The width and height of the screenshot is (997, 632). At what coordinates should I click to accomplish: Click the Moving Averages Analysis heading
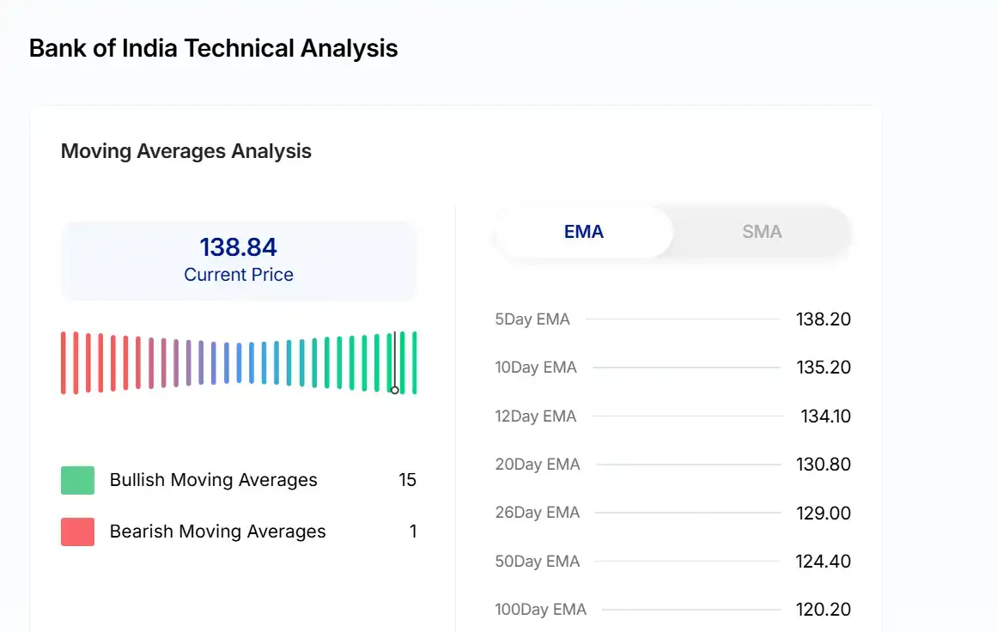point(186,152)
